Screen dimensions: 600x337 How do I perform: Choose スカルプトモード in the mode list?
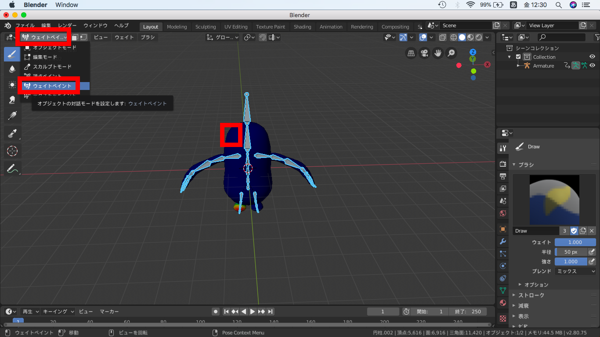point(55,67)
